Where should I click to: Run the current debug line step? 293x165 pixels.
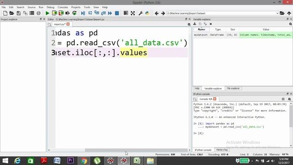(x=90, y=13)
